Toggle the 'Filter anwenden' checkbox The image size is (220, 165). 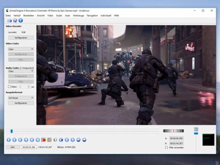166,147
